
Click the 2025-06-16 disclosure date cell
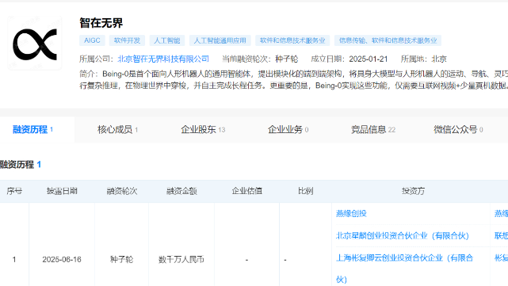[x=62, y=260]
